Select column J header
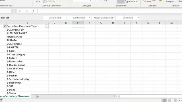This screenshot has width=182, height=102. (x=136, y=23)
